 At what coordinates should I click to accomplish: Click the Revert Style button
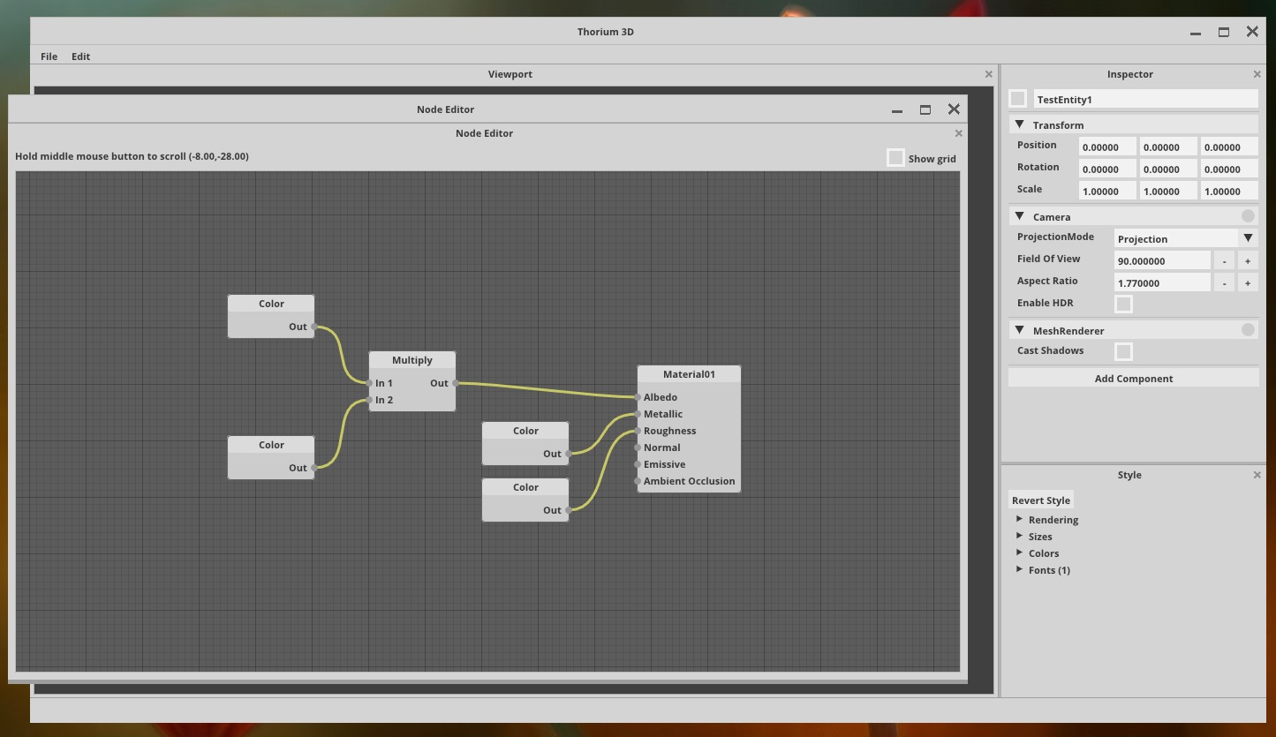(1040, 500)
